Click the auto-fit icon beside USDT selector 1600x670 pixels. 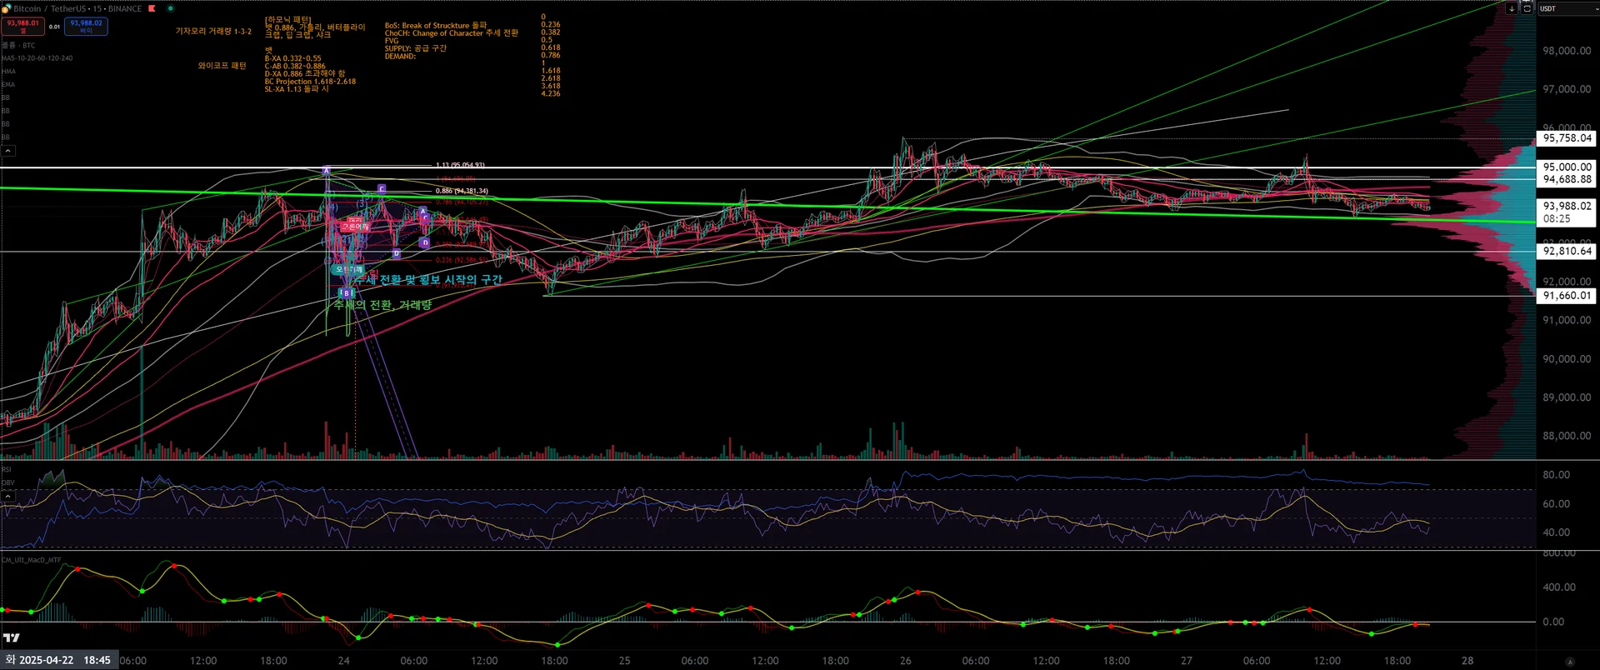[x=1527, y=8]
